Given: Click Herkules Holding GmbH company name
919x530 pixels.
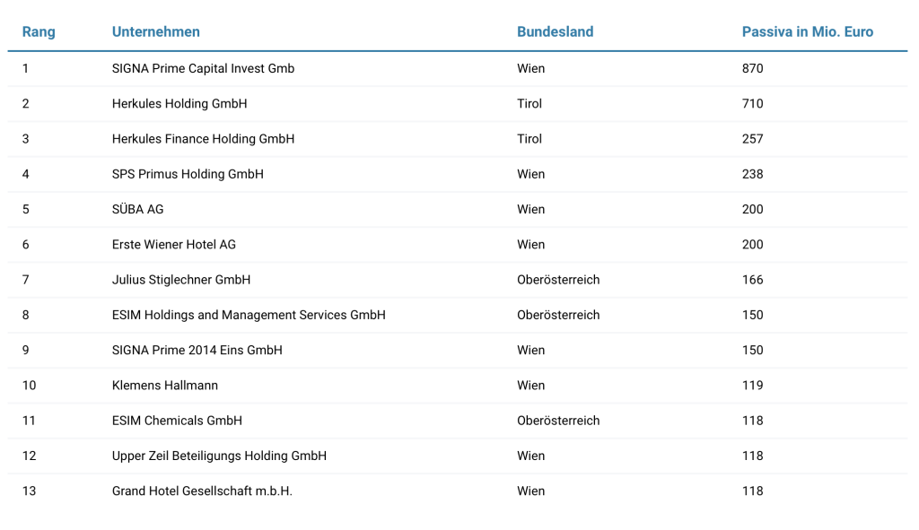Looking at the screenshot, I should pos(179,104).
